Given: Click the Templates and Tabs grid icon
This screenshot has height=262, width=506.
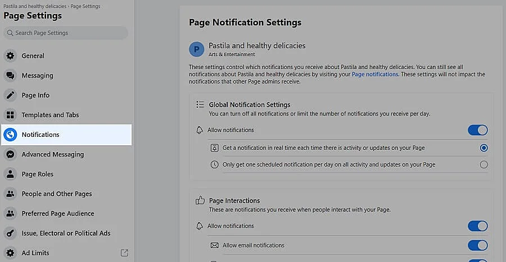Looking at the screenshot, I should tap(10, 115).
